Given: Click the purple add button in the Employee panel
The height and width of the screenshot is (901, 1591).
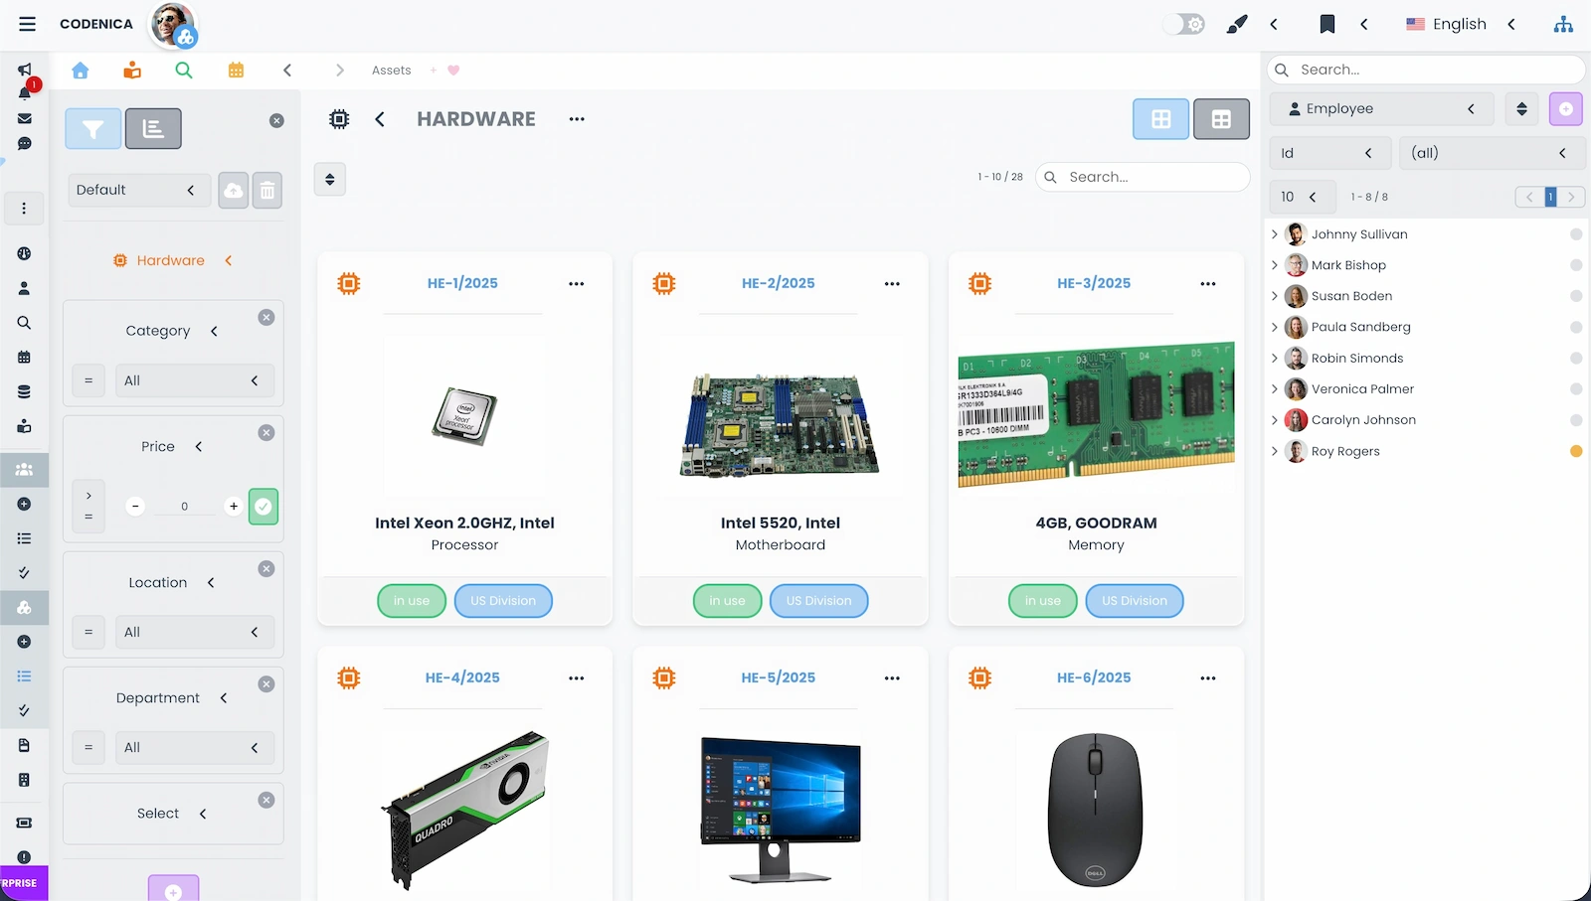Looking at the screenshot, I should [x=1566, y=109].
